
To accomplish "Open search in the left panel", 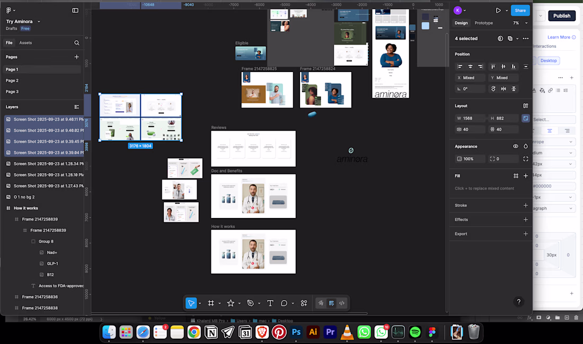I will (x=77, y=43).
